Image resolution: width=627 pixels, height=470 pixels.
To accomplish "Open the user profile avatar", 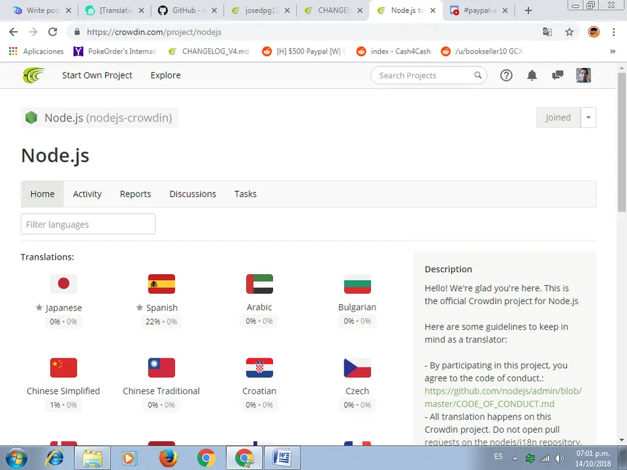I will click(x=583, y=75).
